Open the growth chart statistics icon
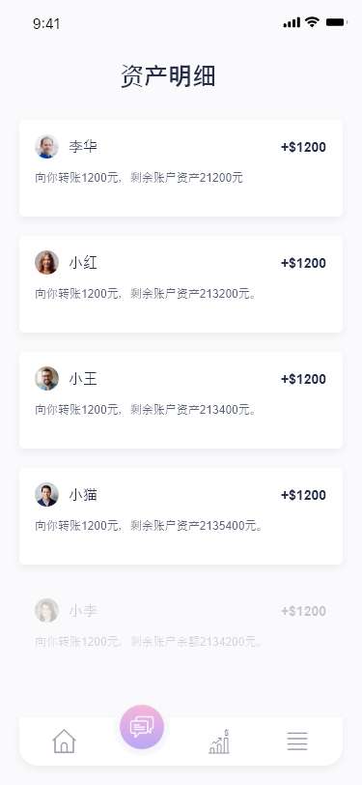The image size is (362, 785). coord(219,741)
